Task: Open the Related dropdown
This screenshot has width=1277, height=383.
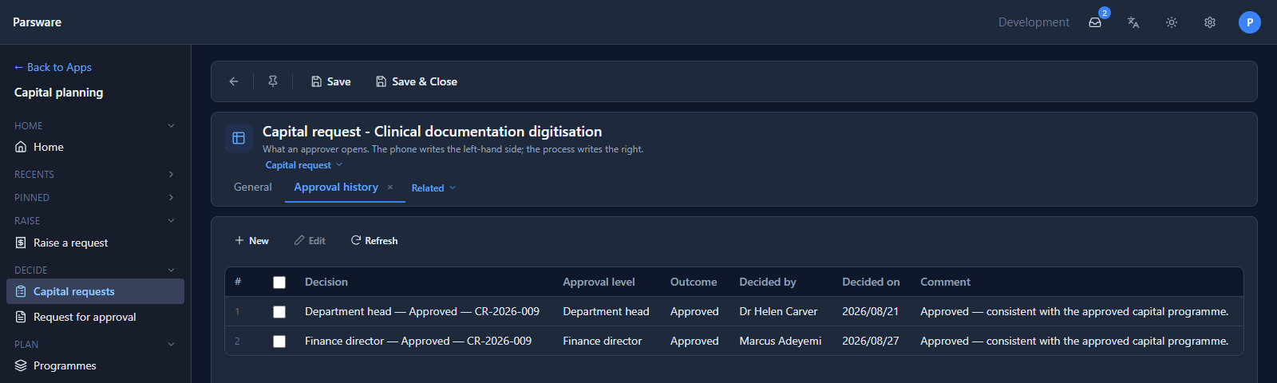Action: (x=433, y=188)
